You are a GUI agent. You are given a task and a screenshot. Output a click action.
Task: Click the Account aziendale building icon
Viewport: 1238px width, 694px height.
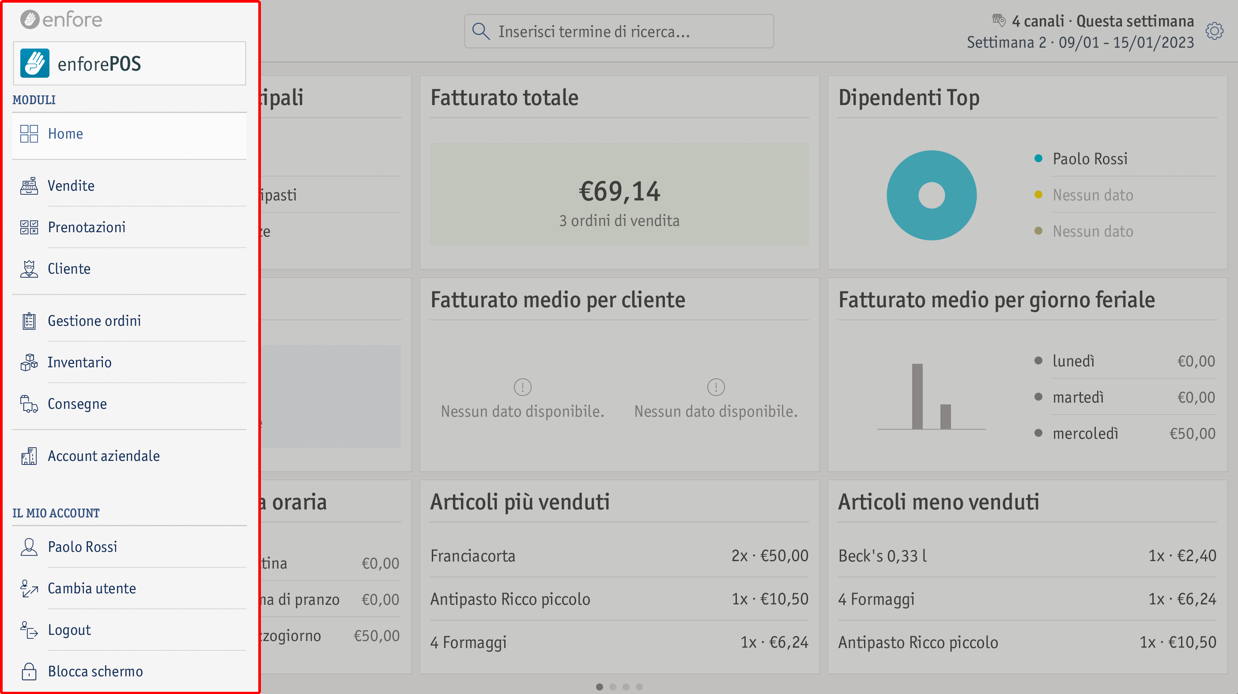[29, 456]
